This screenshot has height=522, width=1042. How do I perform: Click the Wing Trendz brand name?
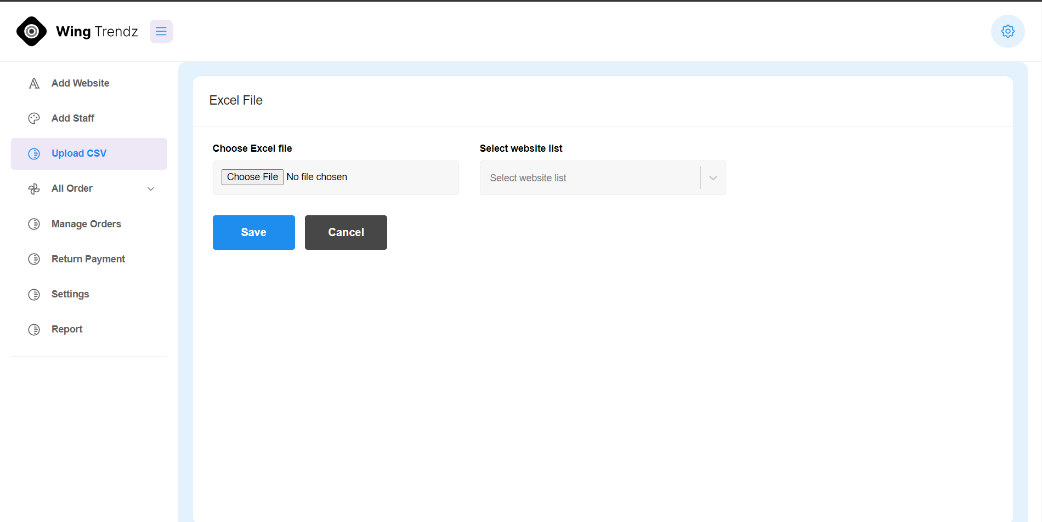97,32
